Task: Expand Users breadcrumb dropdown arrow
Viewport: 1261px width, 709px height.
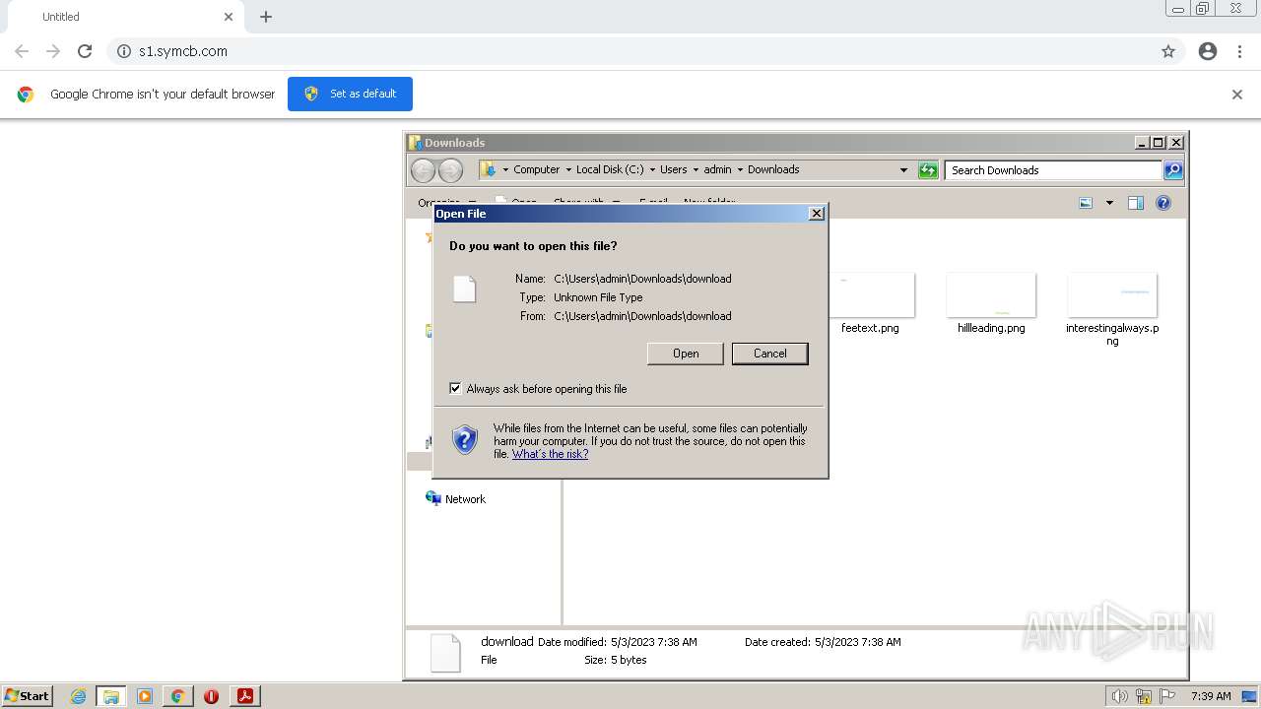Action: [x=696, y=170]
